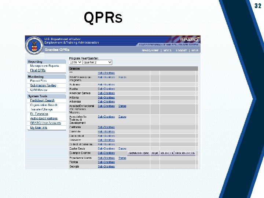Open States link for Experience Works

(122, 158)
